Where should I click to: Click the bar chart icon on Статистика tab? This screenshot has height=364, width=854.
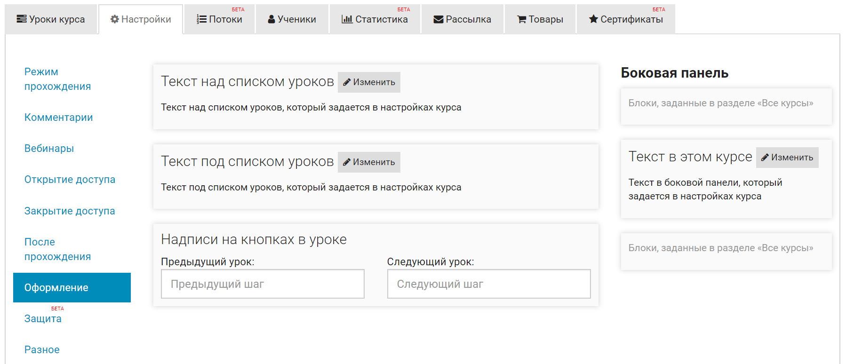pos(347,19)
